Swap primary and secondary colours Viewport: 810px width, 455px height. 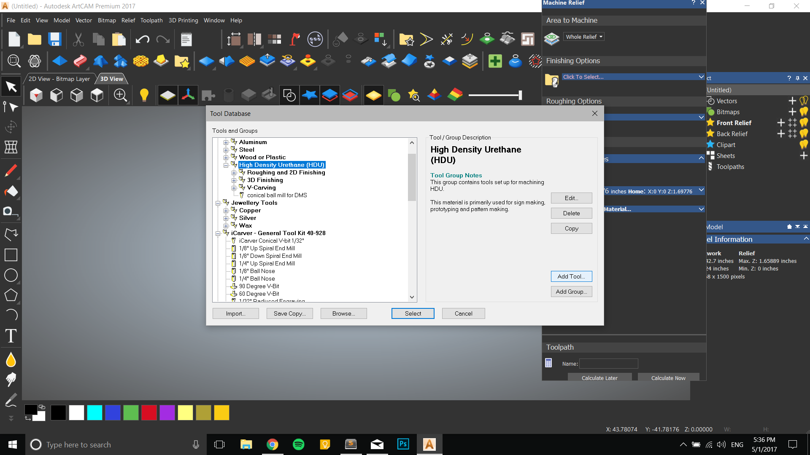(x=28, y=418)
